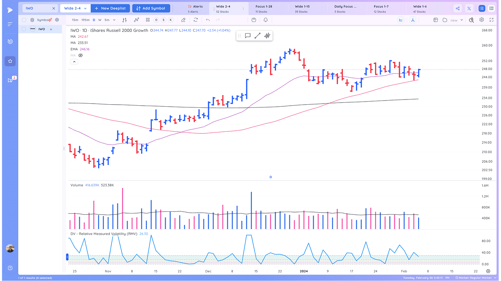Open the Wide 2-4 deeplist dropdown
The height and width of the screenshot is (281, 501).
[x=75, y=8]
